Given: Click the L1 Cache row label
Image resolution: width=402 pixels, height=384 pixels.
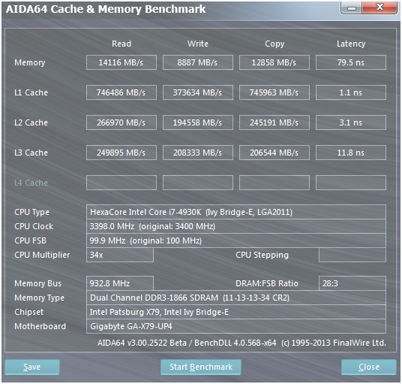Looking at the screenshot, I should click(31, 92).
